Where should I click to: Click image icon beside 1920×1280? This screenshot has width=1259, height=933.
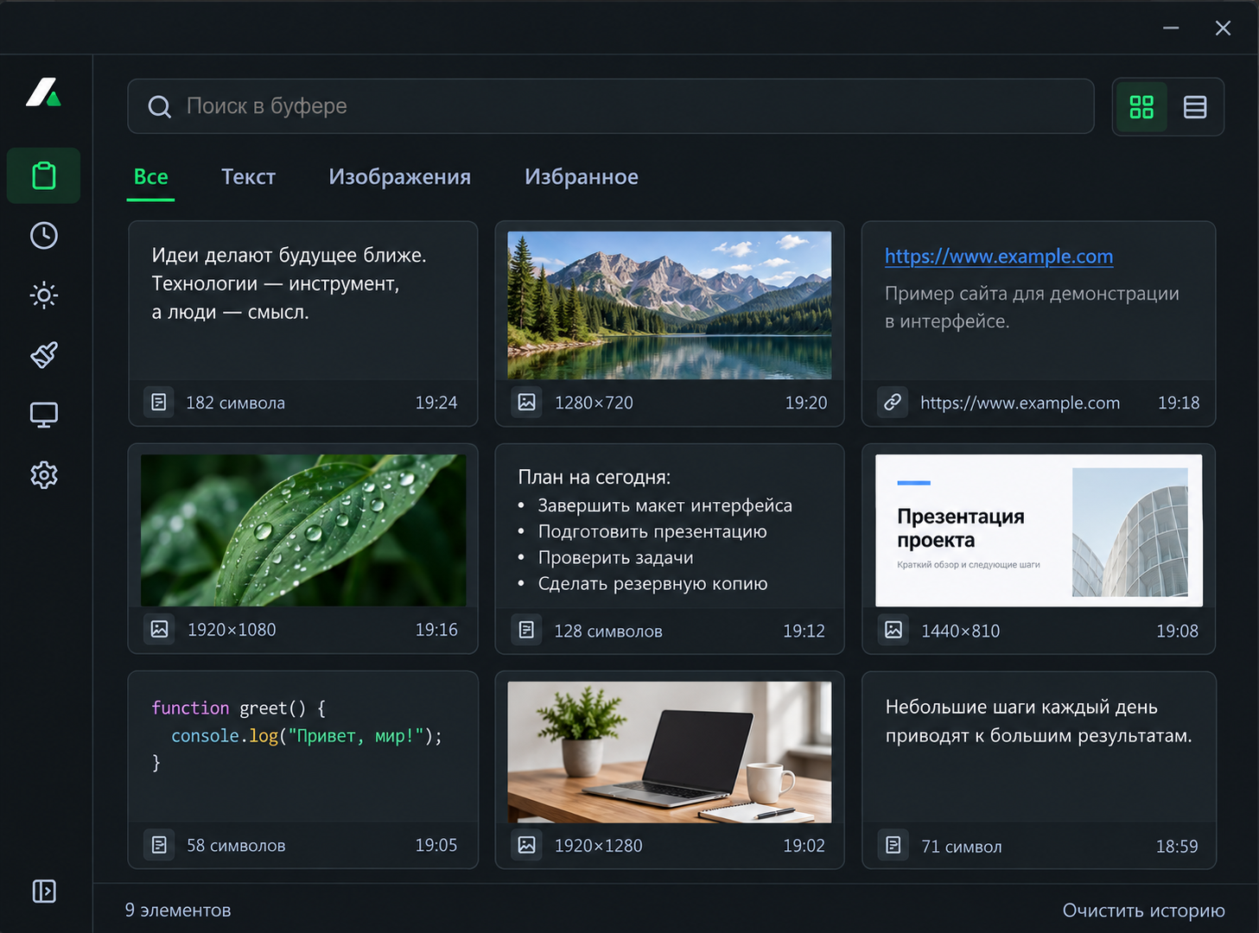(527, 845)
